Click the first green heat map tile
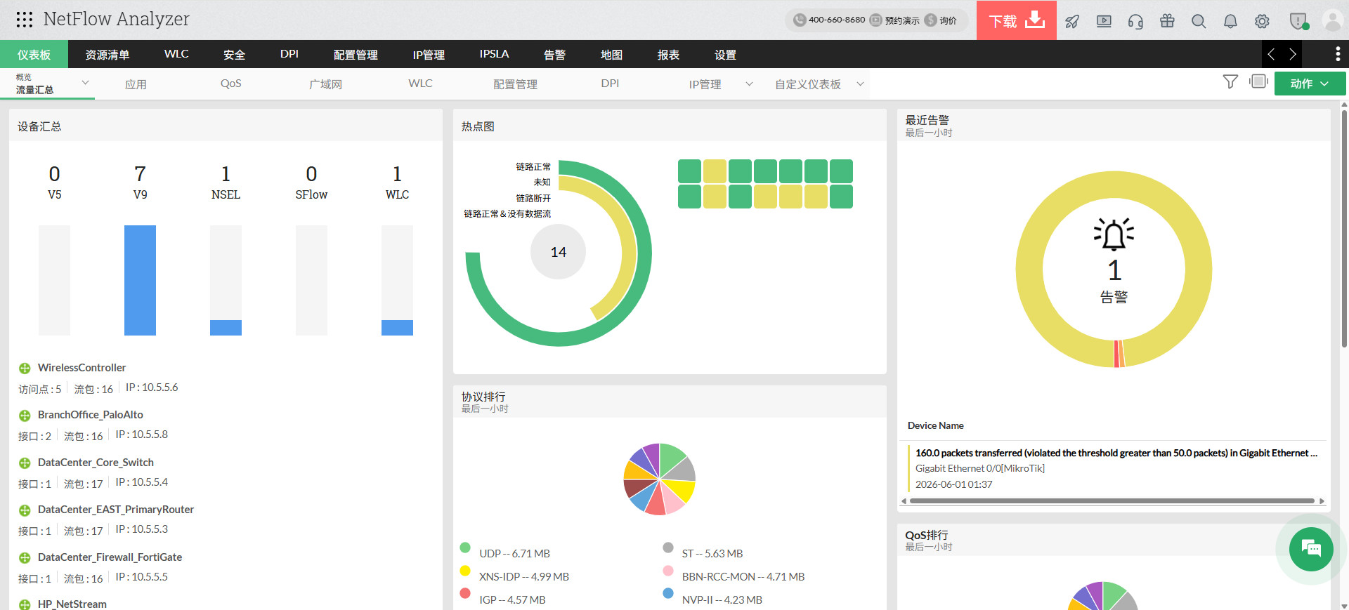The height and width of the screenshot is (610, 1349). pos(689,171)
